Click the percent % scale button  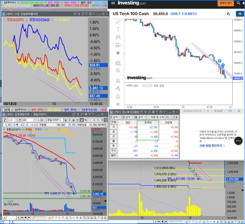point(208,111)
